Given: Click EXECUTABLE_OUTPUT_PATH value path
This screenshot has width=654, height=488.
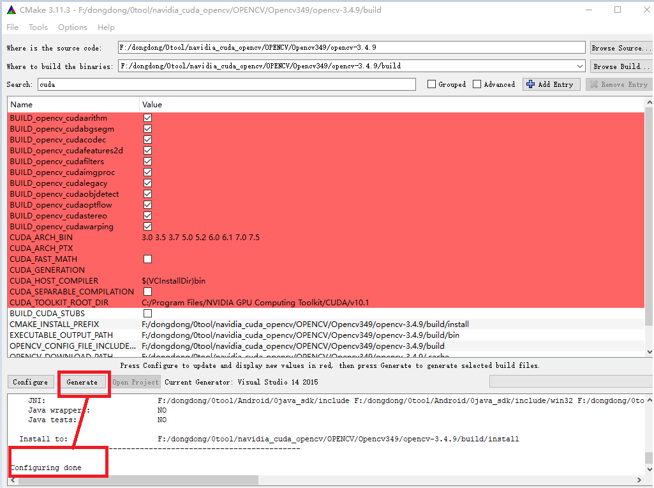Looking at the screenshot, I should coord(301,335).
